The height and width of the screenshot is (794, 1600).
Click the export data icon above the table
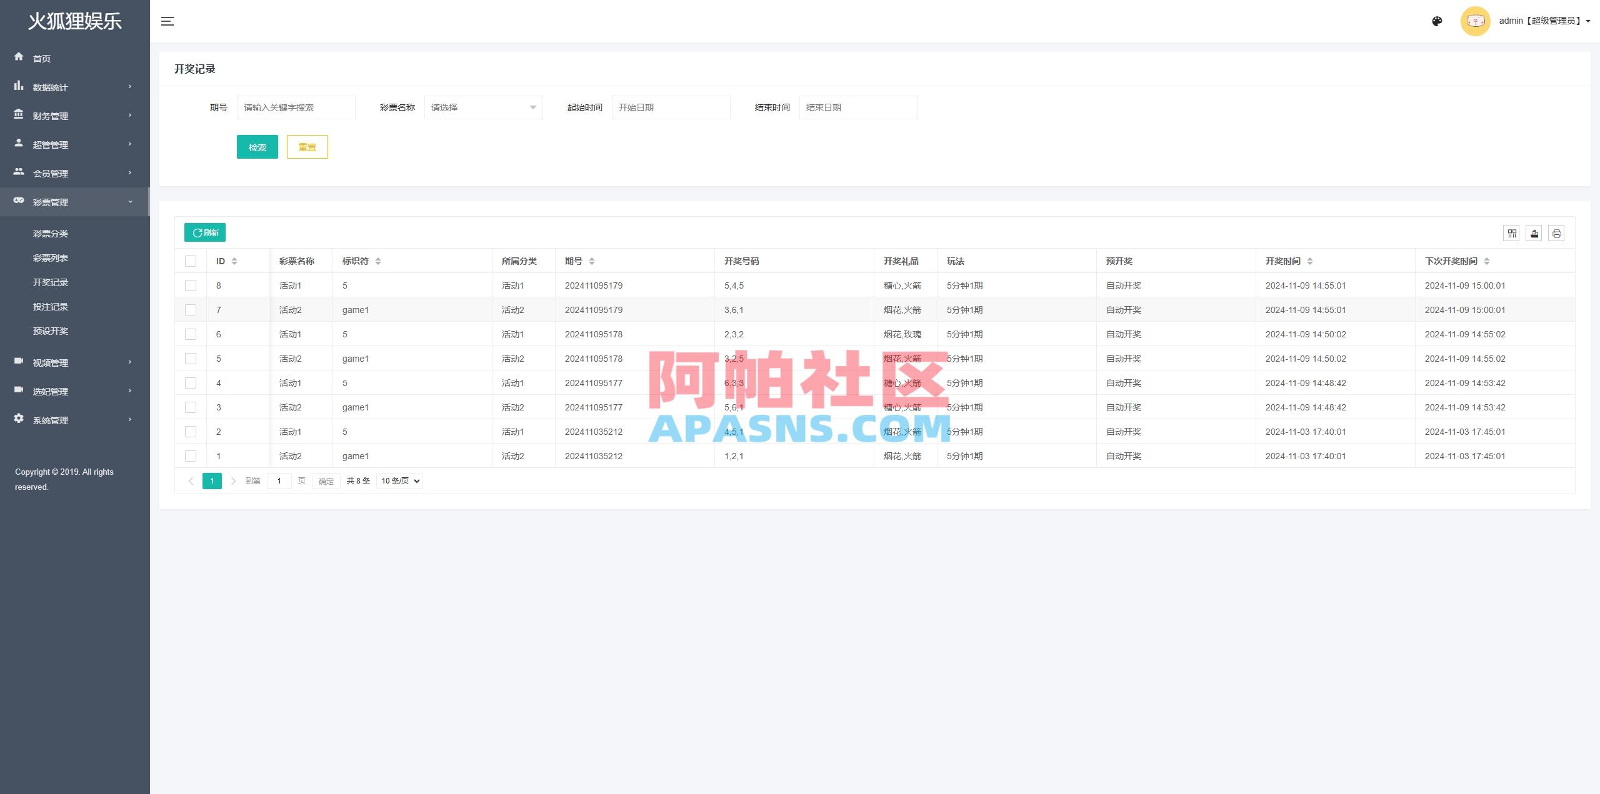1534,233
